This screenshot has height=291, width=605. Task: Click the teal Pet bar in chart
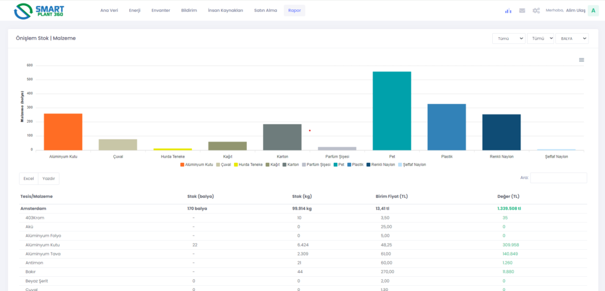pos(392,110)
